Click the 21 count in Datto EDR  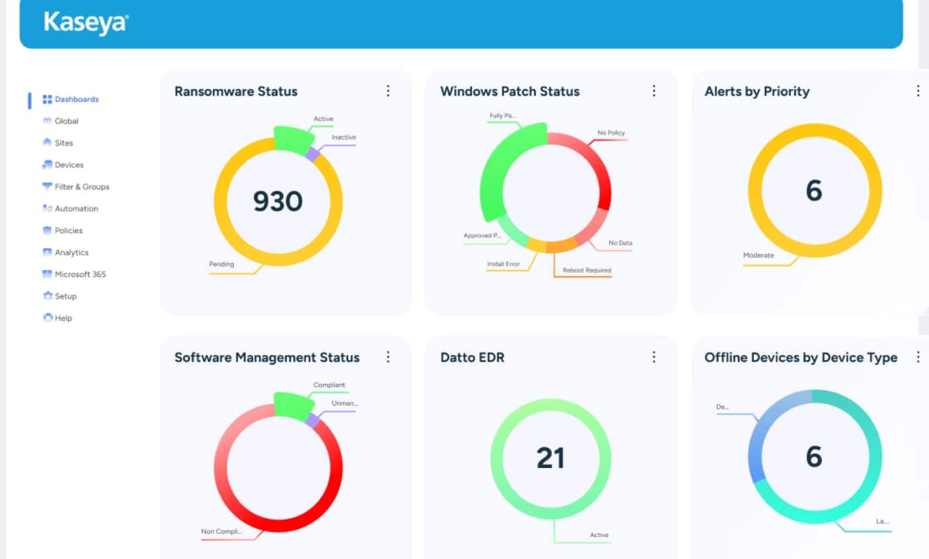pyautogui.click(x=550, y=458)
